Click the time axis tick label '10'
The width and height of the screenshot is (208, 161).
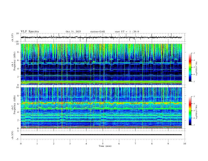185,144
